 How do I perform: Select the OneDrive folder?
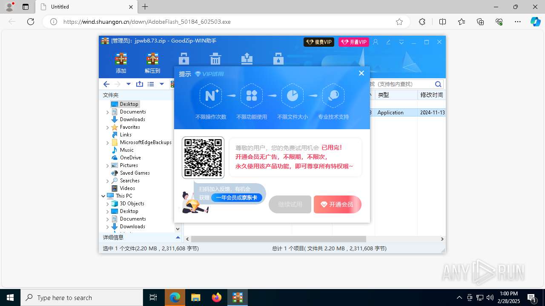pos(130,158)
